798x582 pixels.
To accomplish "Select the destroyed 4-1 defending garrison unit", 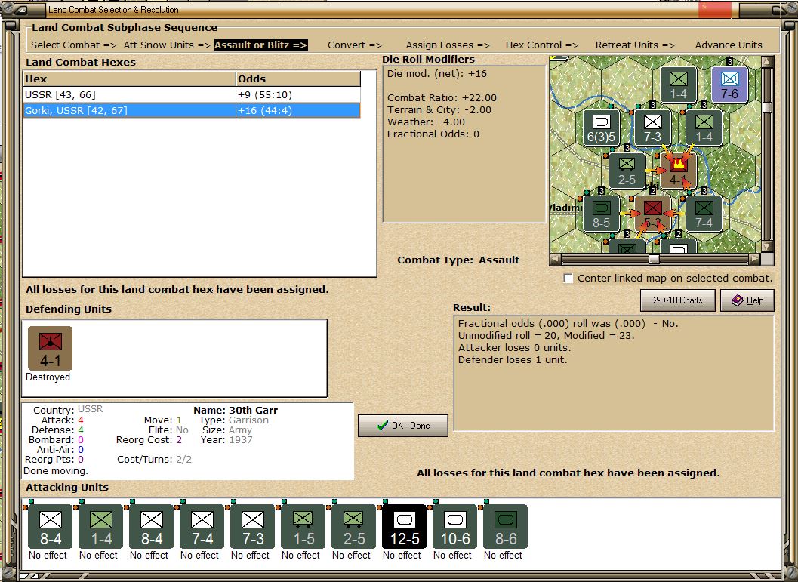I will tap(50, 348).
